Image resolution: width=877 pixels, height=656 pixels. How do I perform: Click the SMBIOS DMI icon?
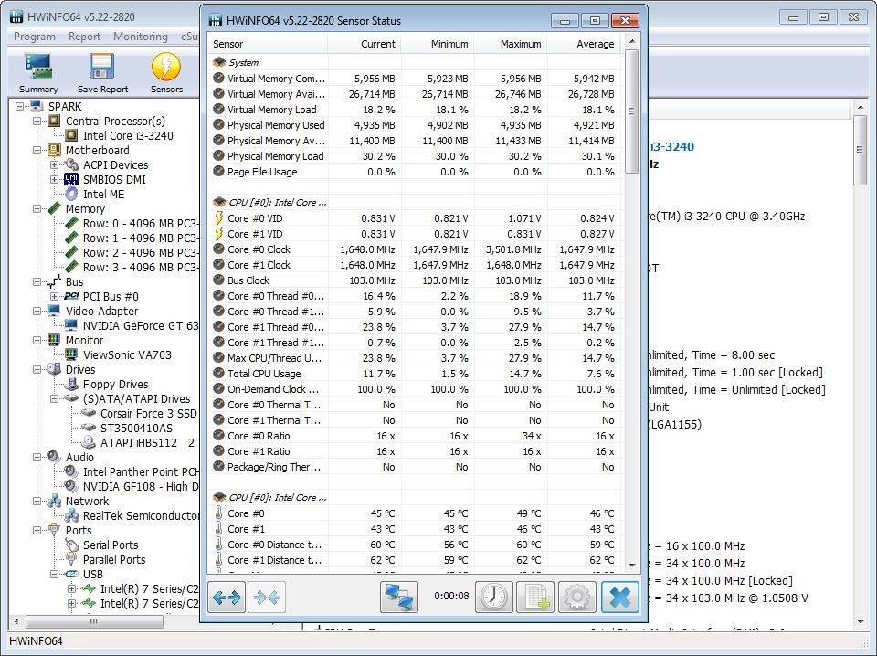(71, 179)
